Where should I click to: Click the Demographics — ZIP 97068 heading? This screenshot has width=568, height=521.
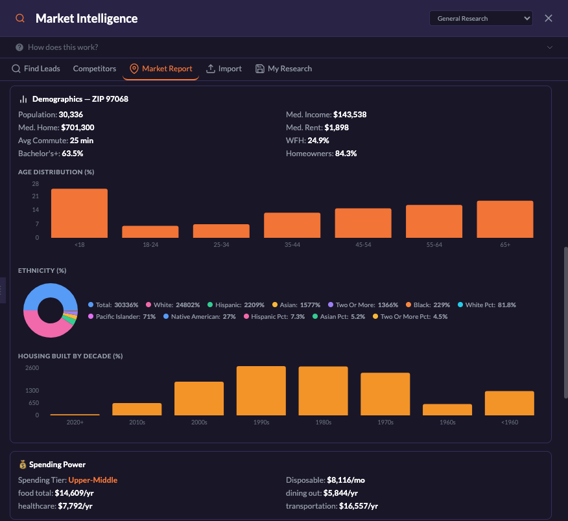tap(80, 99)
